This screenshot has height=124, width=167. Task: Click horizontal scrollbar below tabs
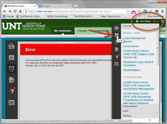[x=76, y=36]
